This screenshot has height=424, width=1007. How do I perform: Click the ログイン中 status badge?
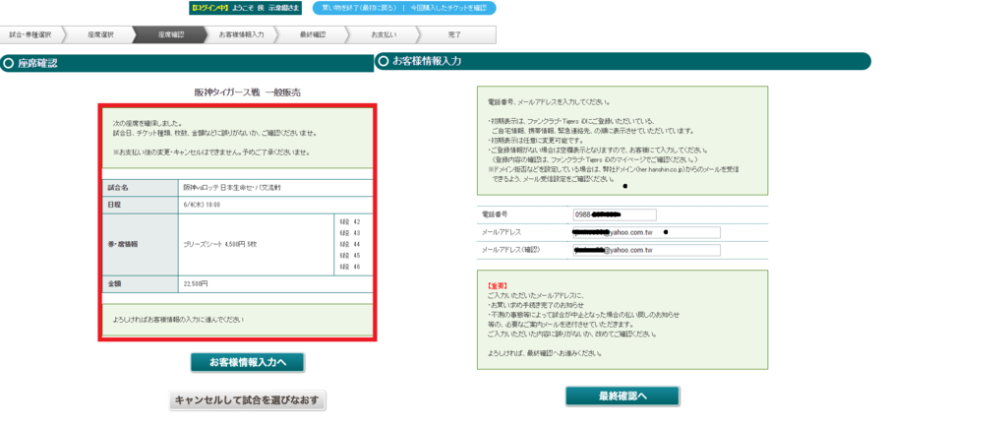coord(211,8)
